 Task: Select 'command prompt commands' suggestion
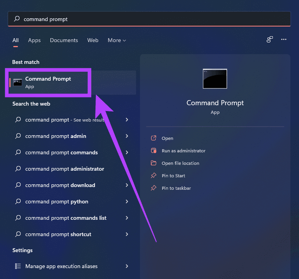click(x=62, y=152)
